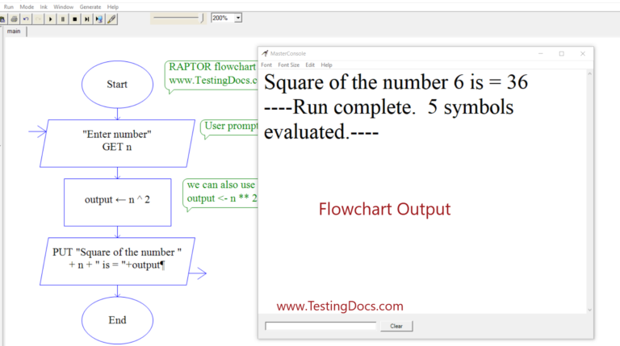The height and width of the screenshot is (346, 620).
Task: Open the Generate menu
Action: (90, 6)
